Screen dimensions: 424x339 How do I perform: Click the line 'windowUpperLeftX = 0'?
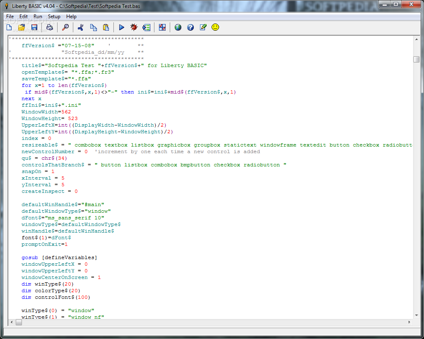tap(55, 264)
